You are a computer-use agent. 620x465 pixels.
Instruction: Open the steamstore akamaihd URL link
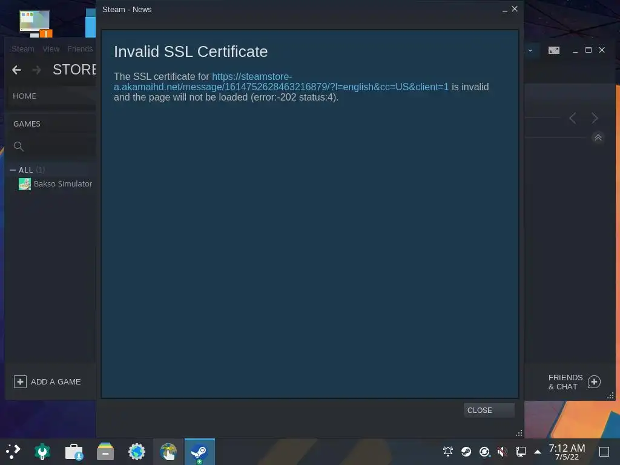[281, 82]
